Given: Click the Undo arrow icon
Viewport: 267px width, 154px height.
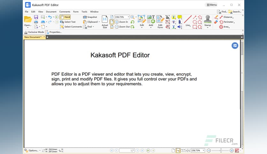Looking at the screenshot, I should coord(50,17).
